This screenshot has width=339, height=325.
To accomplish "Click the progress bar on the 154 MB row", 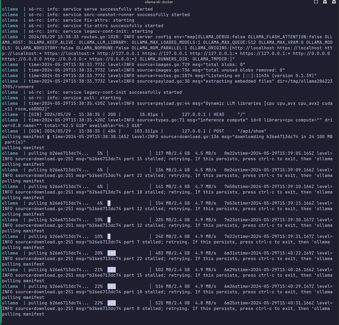I will pos(129,203).
